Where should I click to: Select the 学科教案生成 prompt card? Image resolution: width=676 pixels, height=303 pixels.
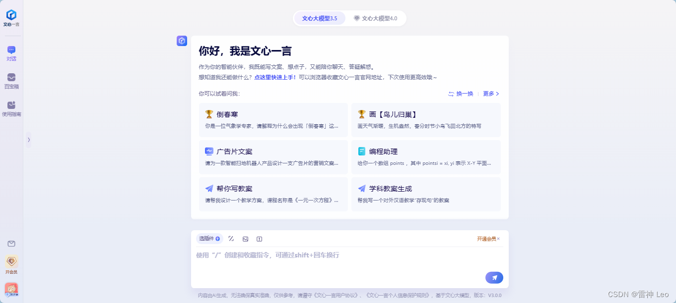pos(426,194)
